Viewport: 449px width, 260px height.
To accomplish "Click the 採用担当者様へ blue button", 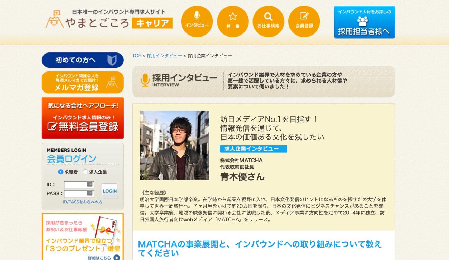I will 364,22.
